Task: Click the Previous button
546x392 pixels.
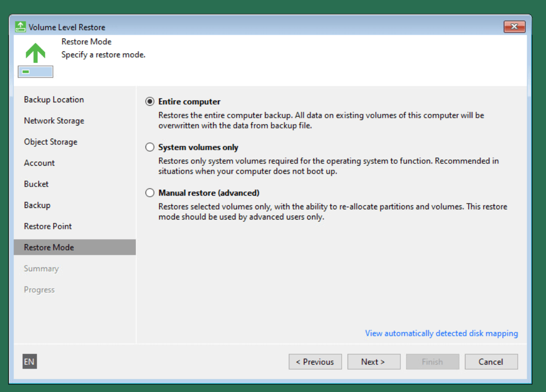Action: (315, 361)
